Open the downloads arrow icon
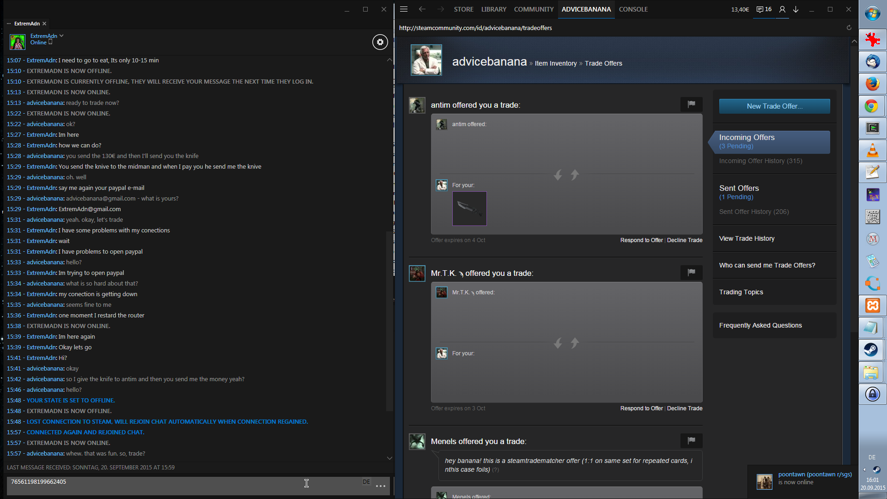Screen dimensions: 887x499 click(x=796, y=9)
